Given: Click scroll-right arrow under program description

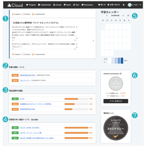Looking at the screenshot, I should (x=75, y=40).
